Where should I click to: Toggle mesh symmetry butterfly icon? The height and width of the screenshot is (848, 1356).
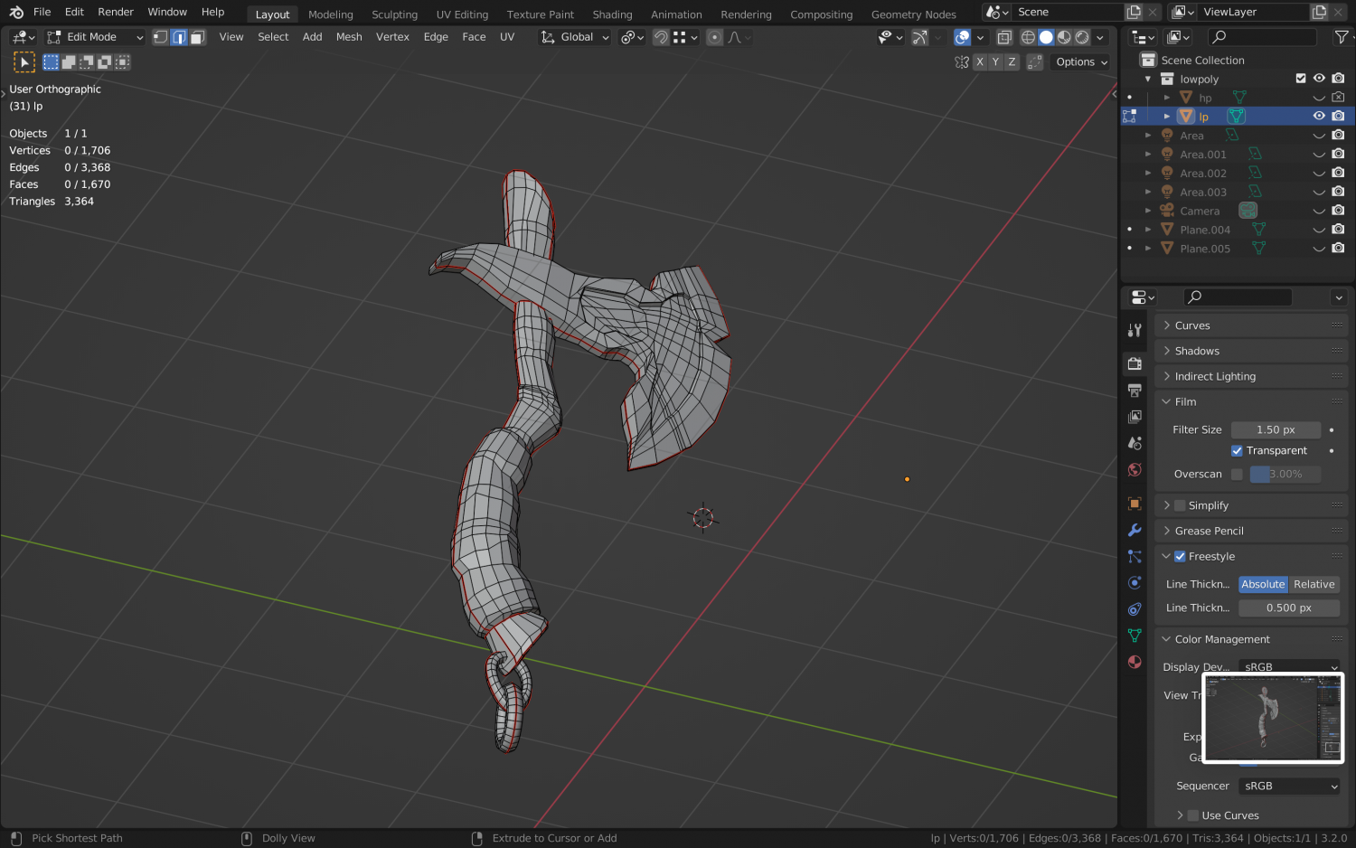point(962,62)
